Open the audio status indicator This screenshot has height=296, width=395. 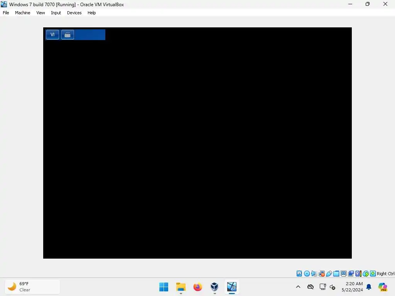(x=314, y=274)
